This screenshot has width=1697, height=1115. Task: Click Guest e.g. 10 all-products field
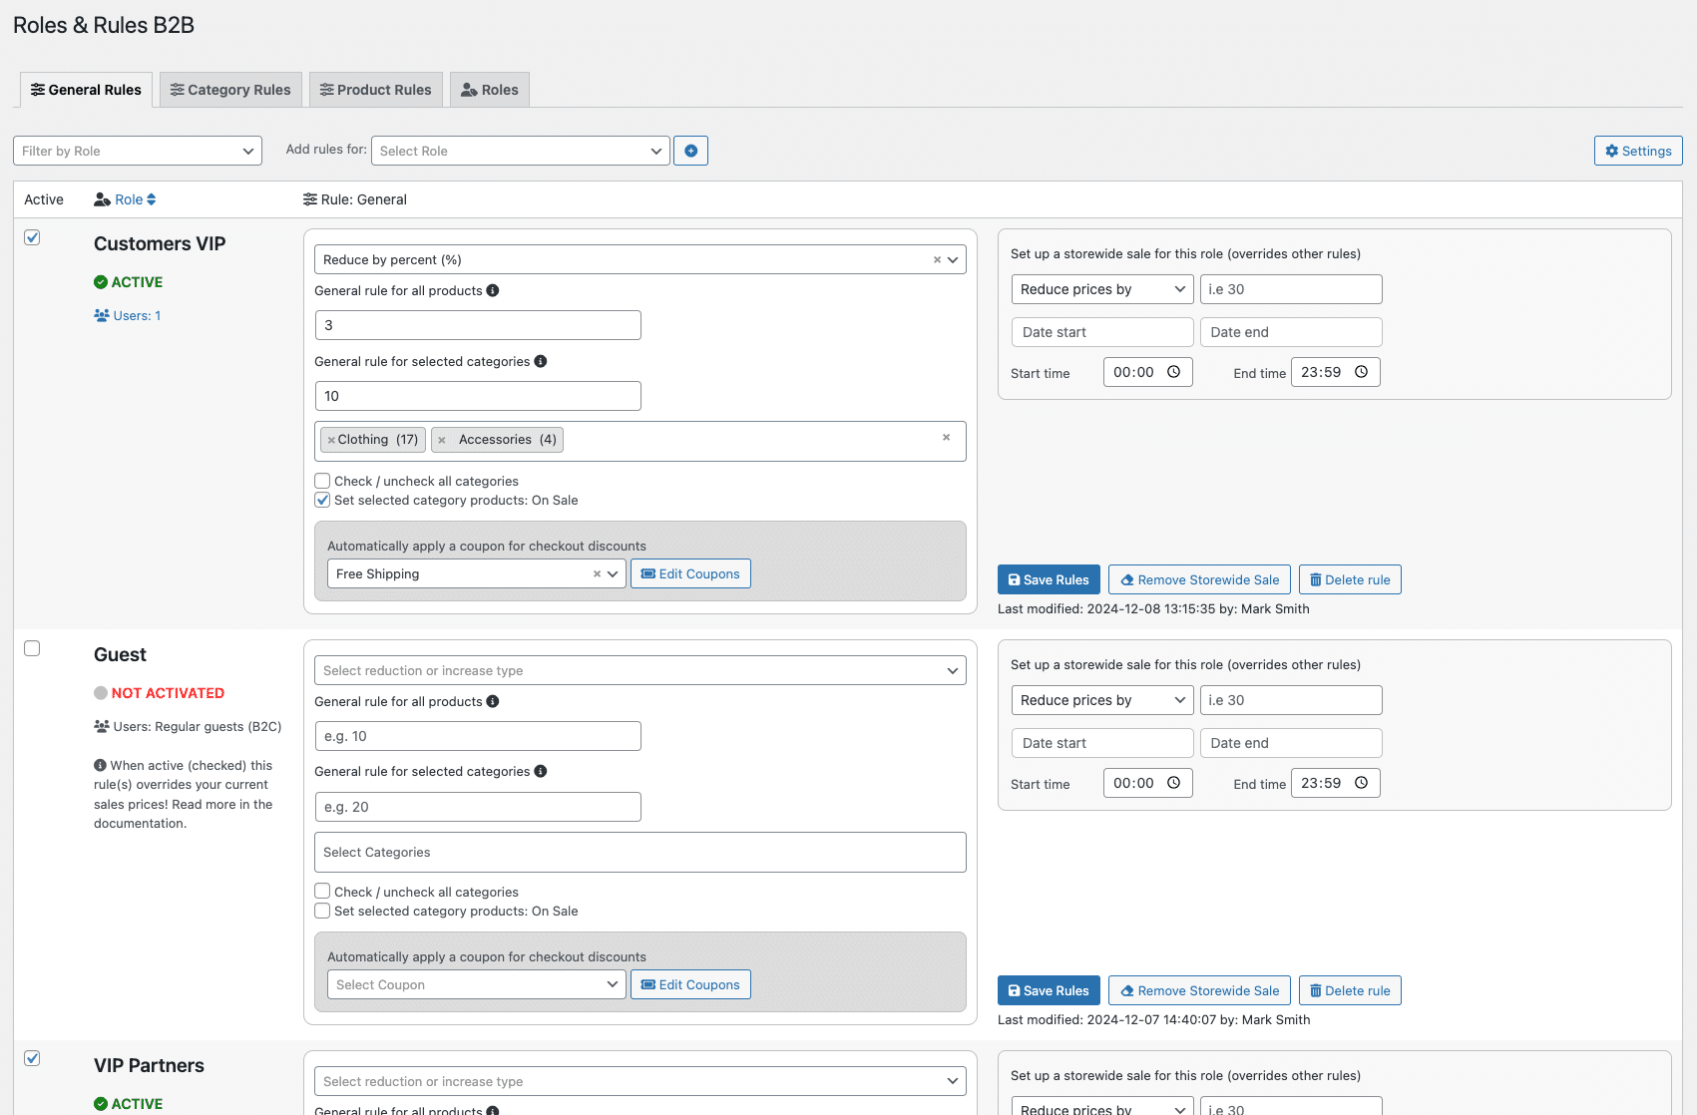(478, 736)
